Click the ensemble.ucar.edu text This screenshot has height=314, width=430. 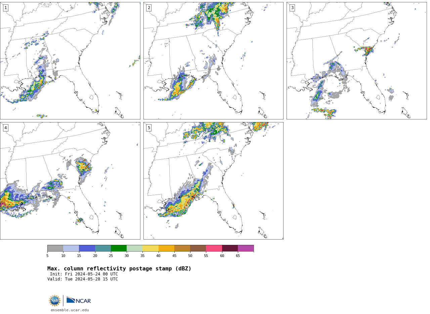point(70,310)
